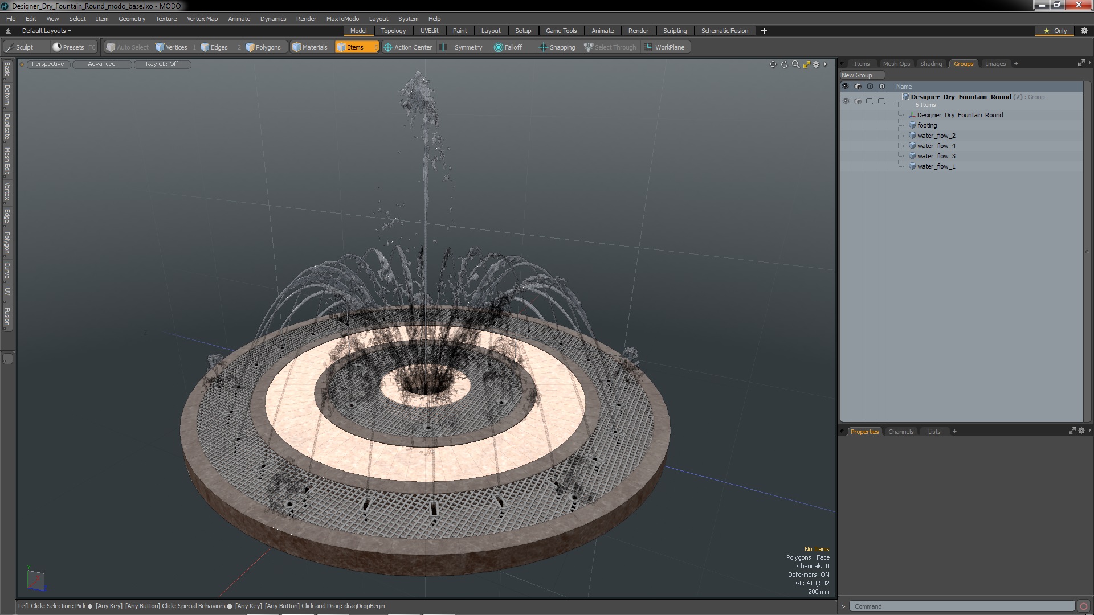
Task: Click the viewport options arrow
Action: (x=825, y=64)
